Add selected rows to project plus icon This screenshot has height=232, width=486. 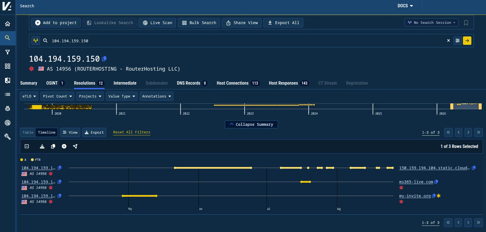tap(64, 146)
